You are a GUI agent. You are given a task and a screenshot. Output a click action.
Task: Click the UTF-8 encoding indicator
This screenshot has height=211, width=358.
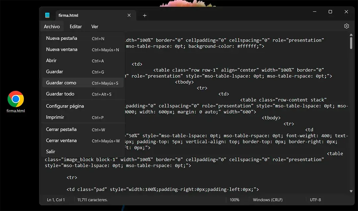[x=314, y=200]
